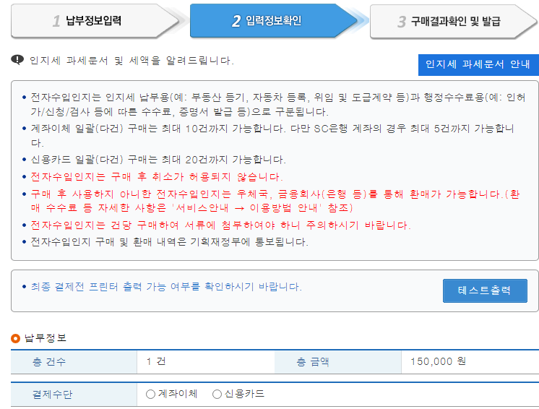Click red notice about 환매가 가능합니다
This screenshot has height=409, width=539.
click(x=275, y=201)
